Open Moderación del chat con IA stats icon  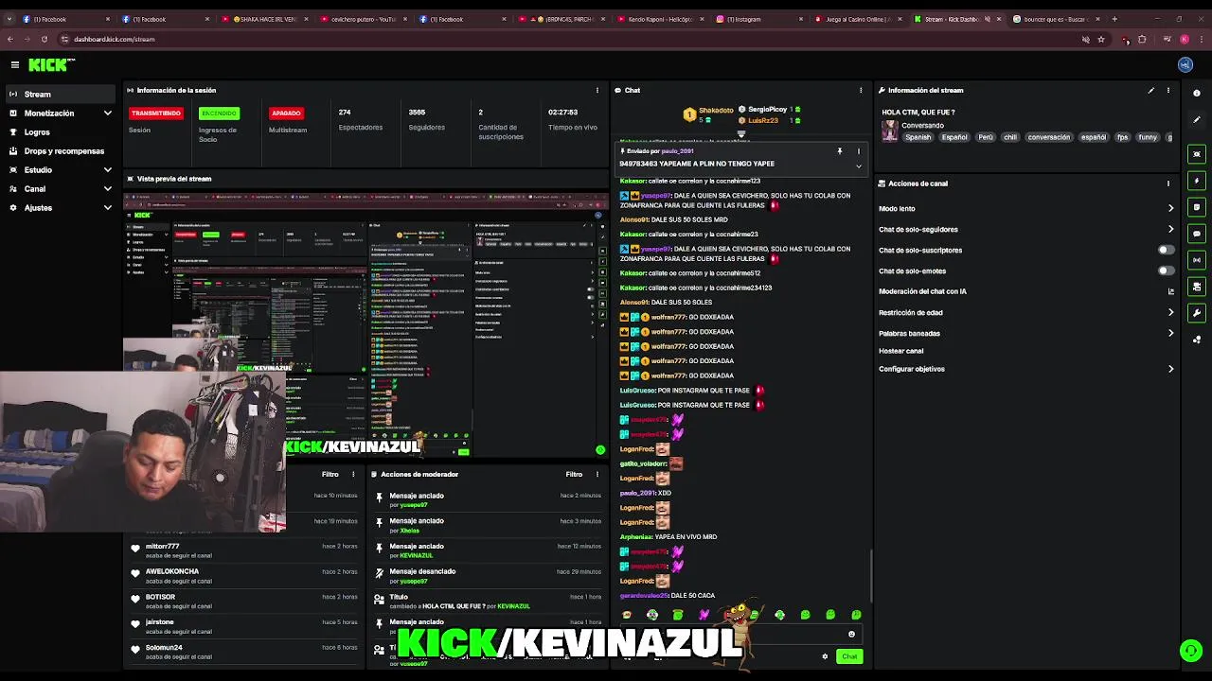pos(1170,292)
